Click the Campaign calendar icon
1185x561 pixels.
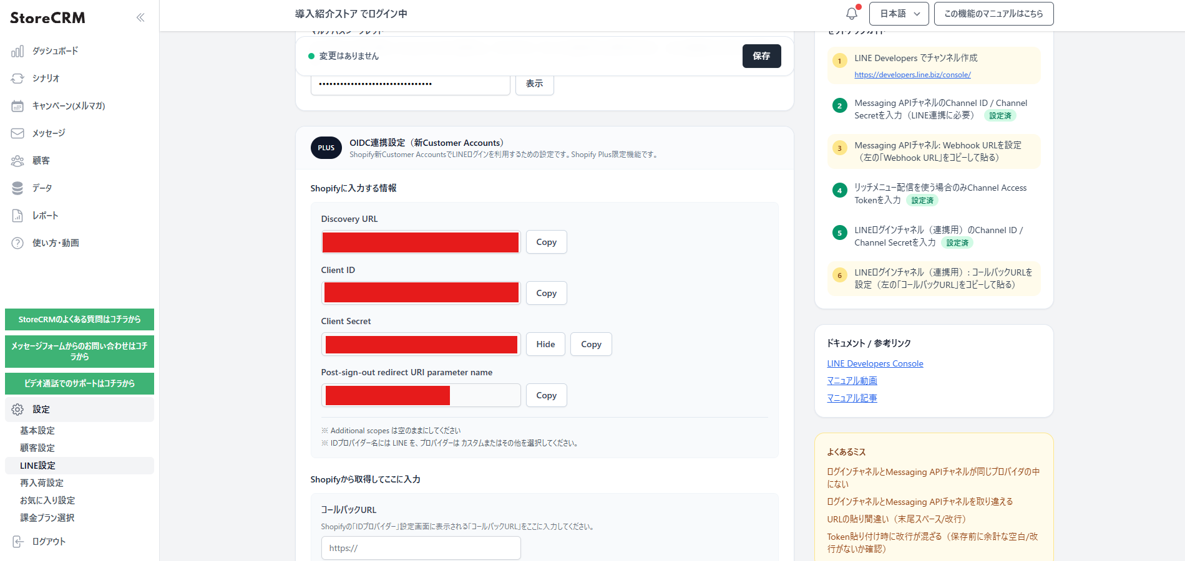point(17,106)
